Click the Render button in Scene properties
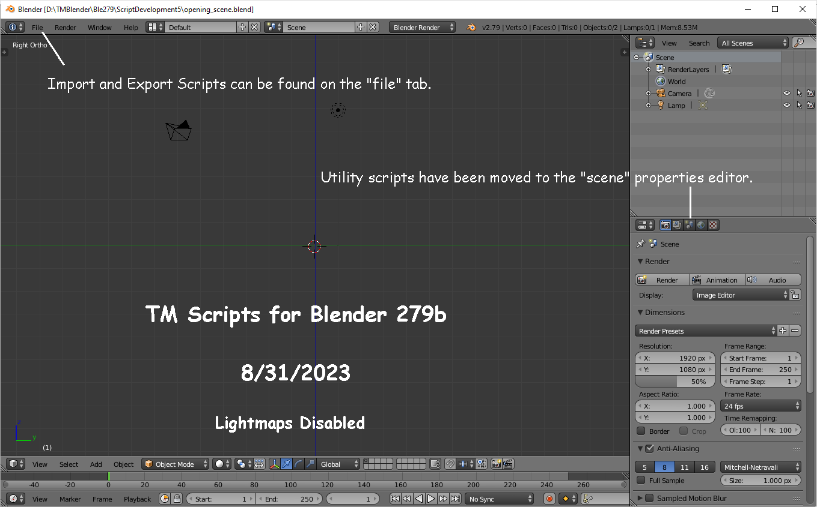The width and height of the screenshot is (817, 507). click(662, 280)
